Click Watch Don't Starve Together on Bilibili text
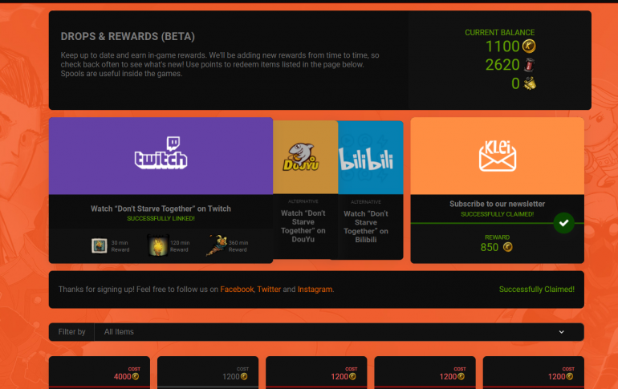This screenshot has width=618, height=389. (x=366, y=226)
